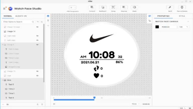
Task: Click the layers panel scrollbar
Action: click(x=44, y=53)
